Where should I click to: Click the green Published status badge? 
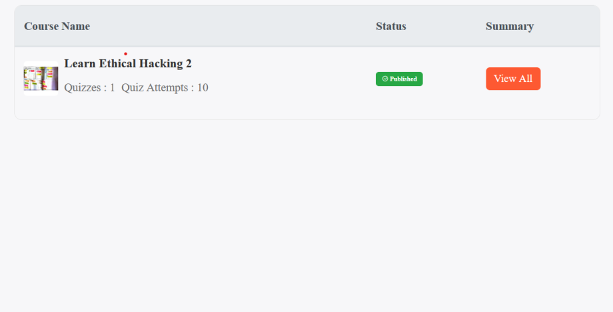399,79
